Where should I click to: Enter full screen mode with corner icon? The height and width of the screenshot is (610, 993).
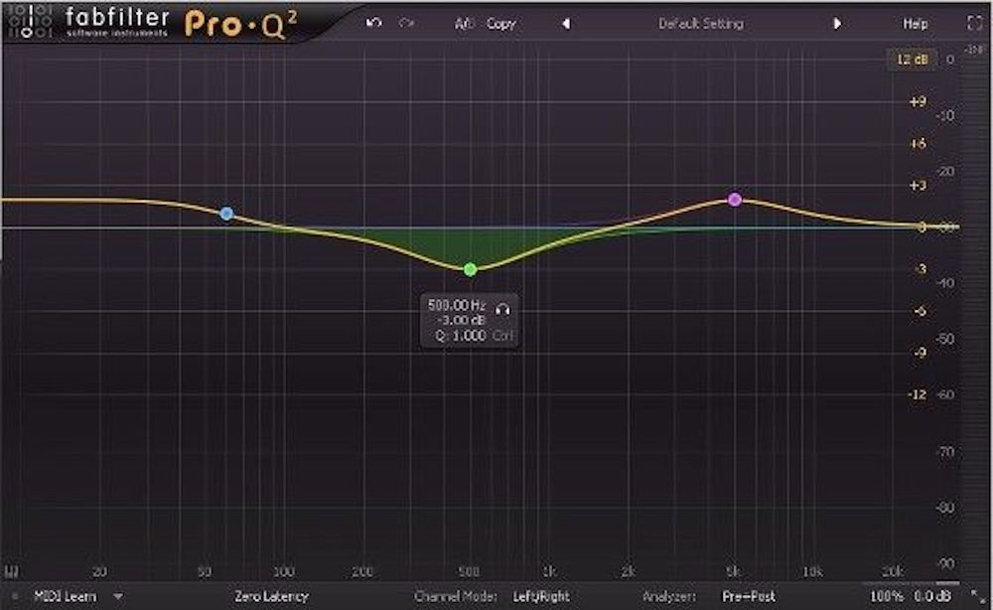[x=972, y=23]
